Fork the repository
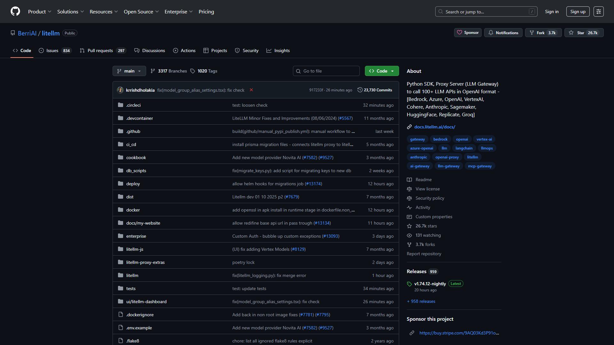Screen dimensions: 614x345 543,33
